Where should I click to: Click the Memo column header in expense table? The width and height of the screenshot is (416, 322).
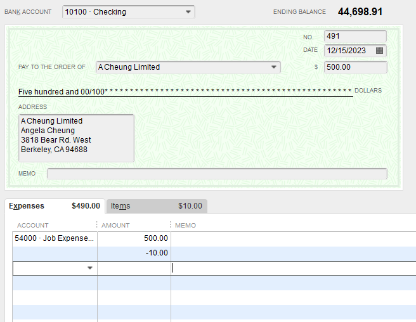point(185,226)
